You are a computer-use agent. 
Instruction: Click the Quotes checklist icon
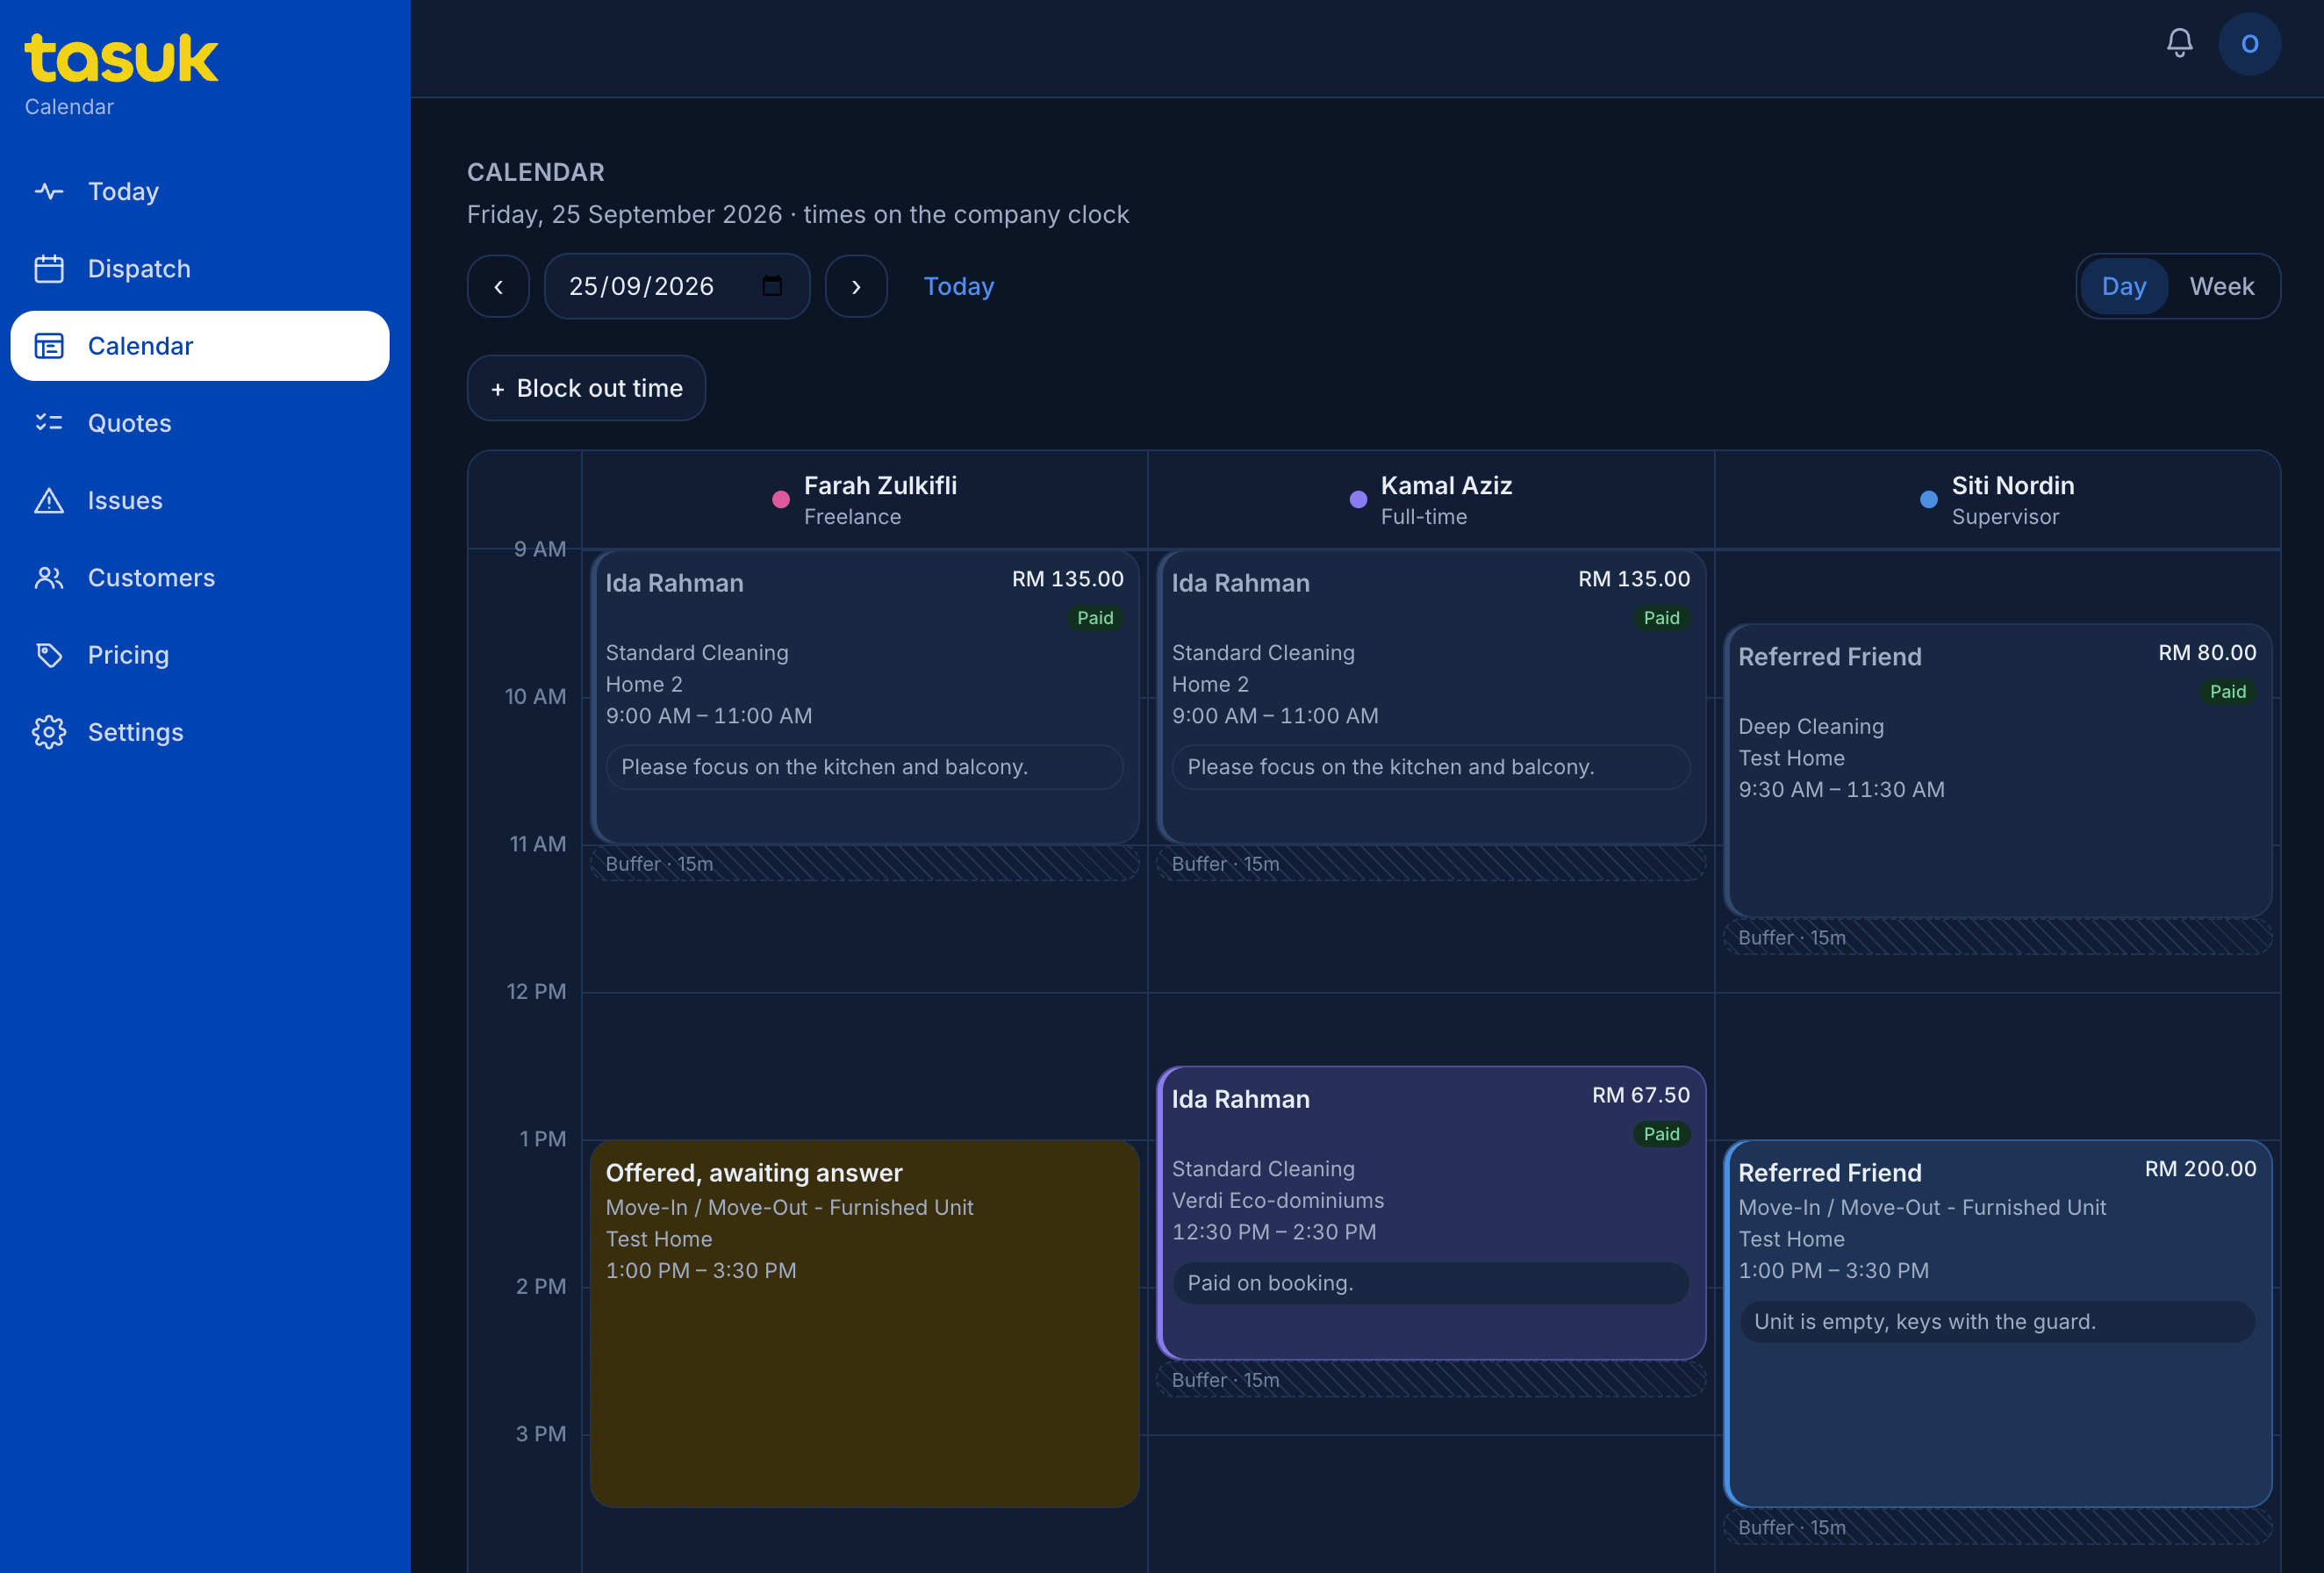point(49,423)
